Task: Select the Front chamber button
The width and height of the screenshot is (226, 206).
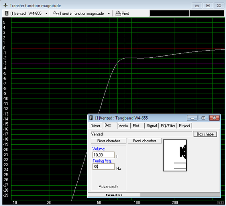Action: (145, 141)
